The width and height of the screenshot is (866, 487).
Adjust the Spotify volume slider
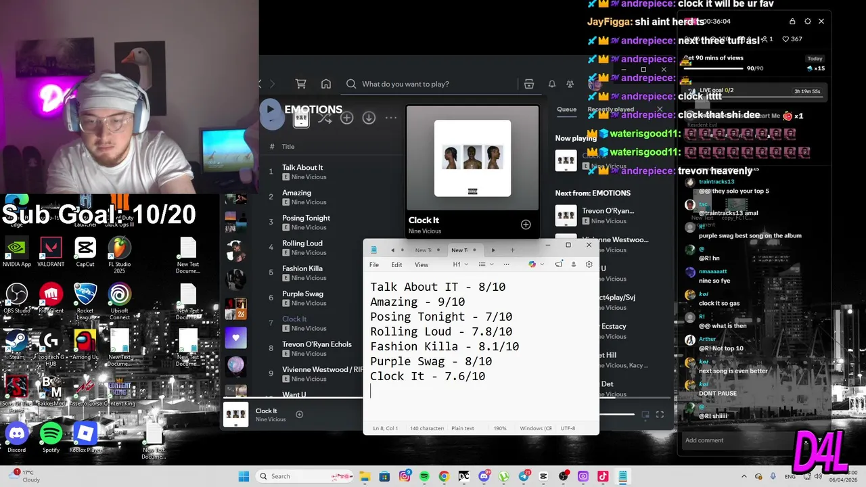[x=616, y=415]
